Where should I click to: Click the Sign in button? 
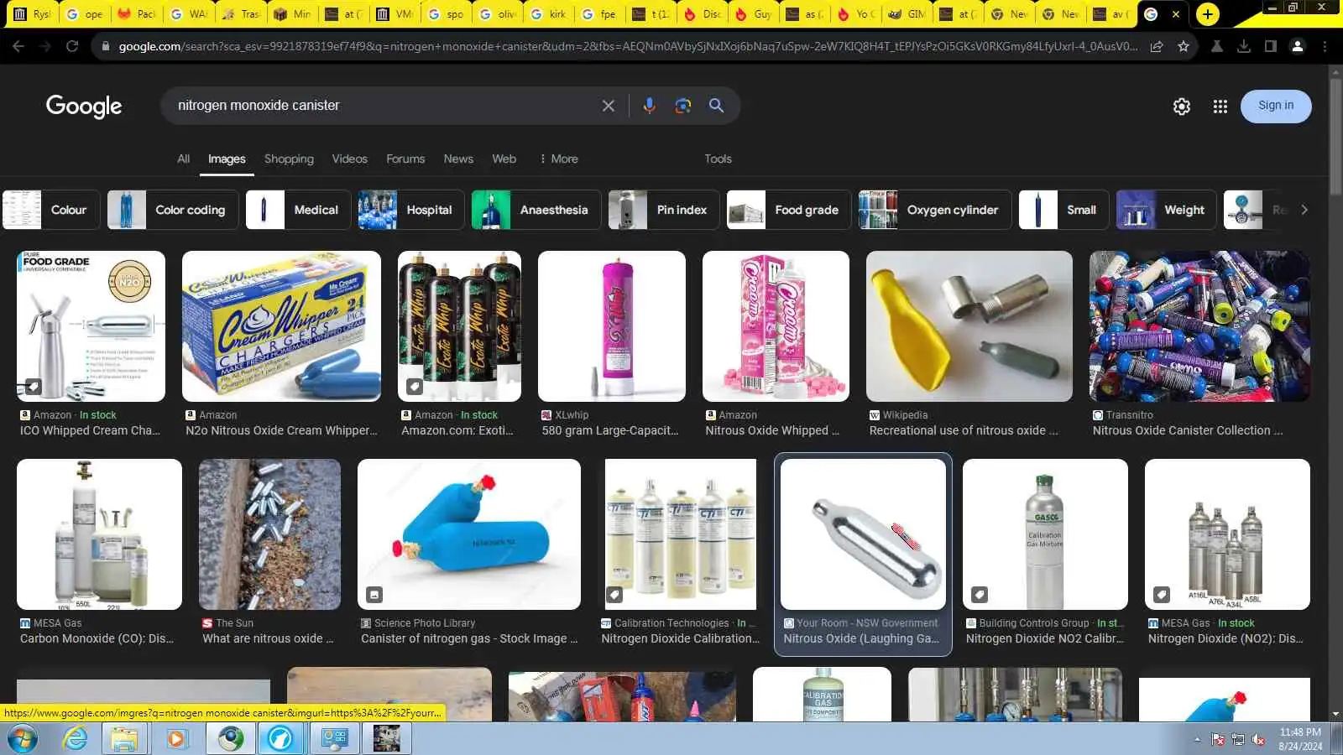(x=1276, y=106)
